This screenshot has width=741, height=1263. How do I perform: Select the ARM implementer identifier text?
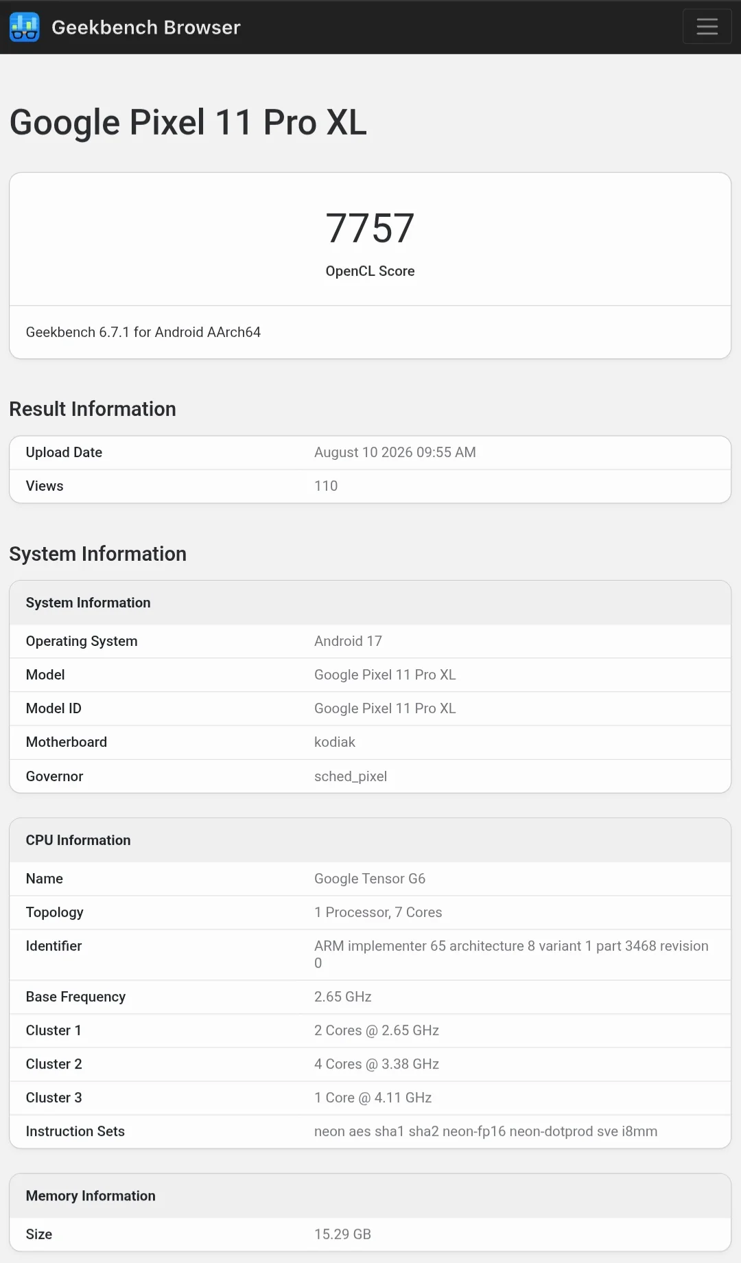tap(511, 954)
